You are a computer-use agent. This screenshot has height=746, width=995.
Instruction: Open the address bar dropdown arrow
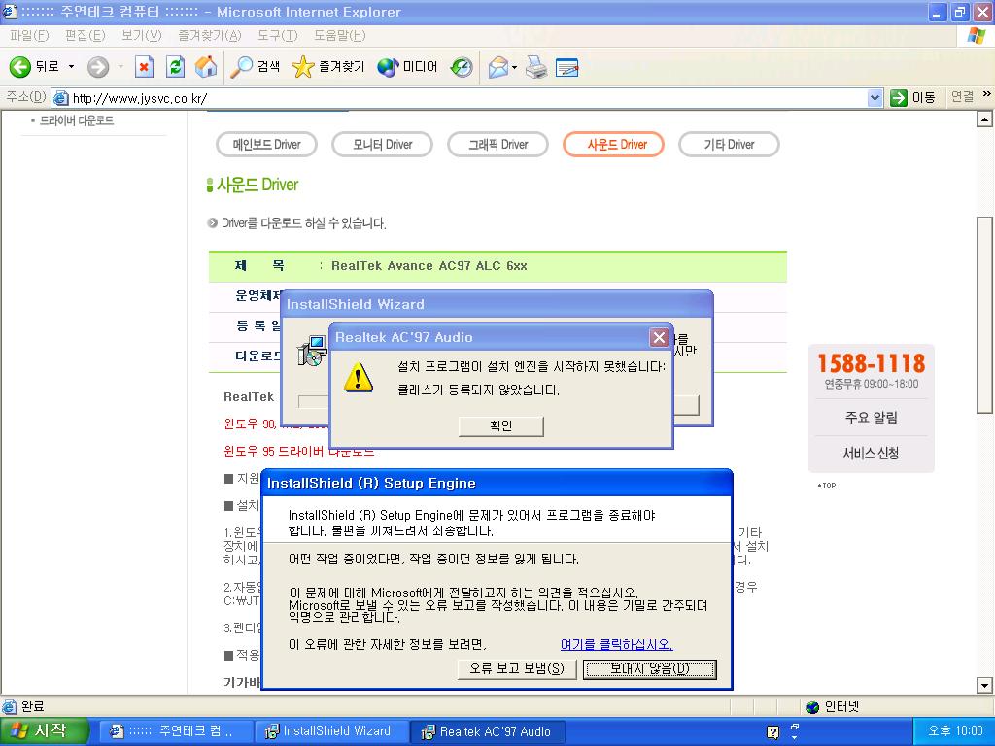(875, 98)
